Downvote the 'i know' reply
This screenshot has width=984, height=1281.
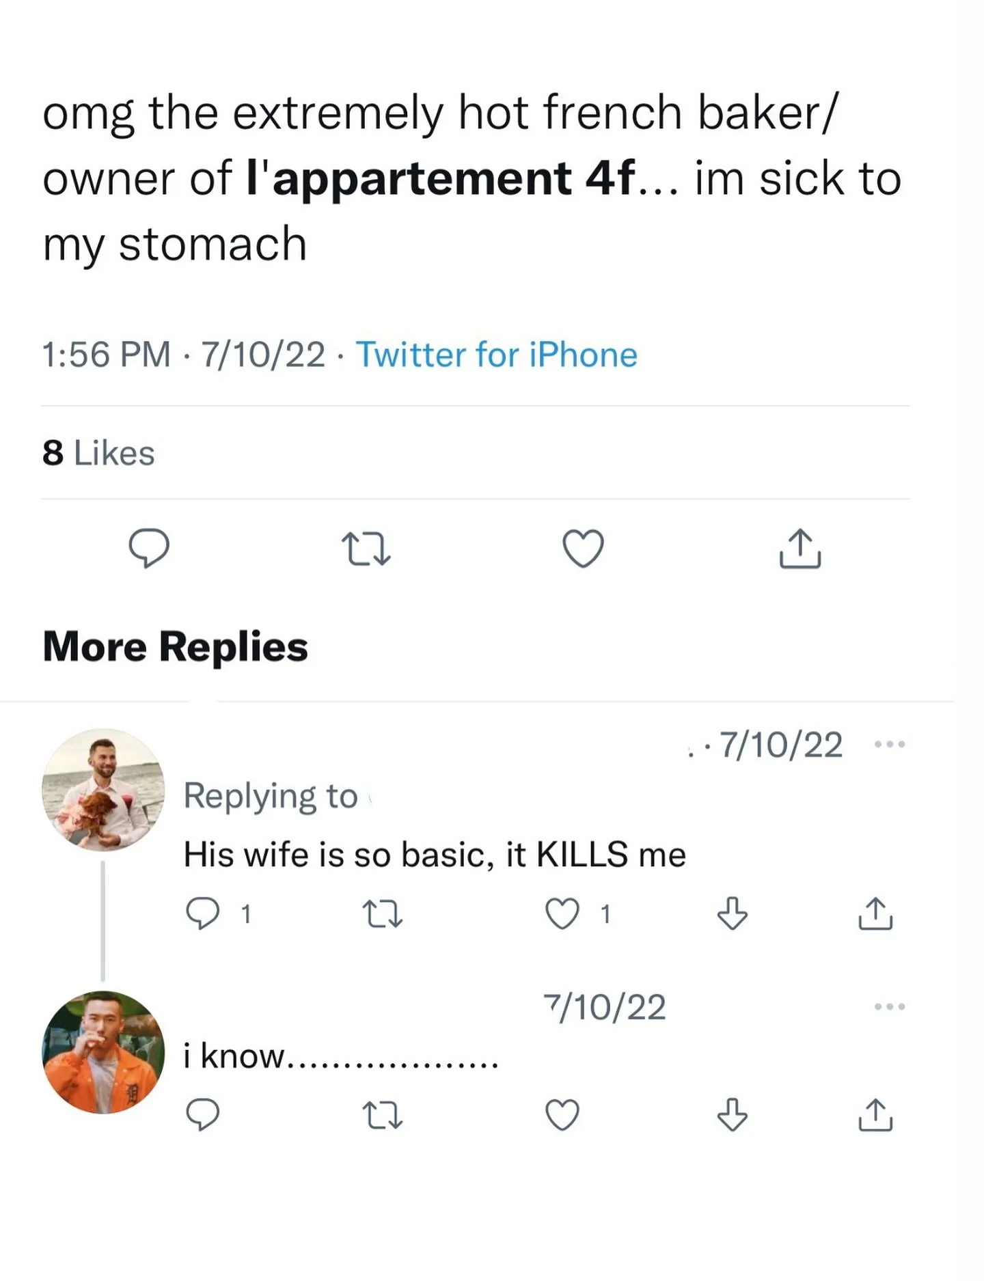click(x=733, y=1115)
